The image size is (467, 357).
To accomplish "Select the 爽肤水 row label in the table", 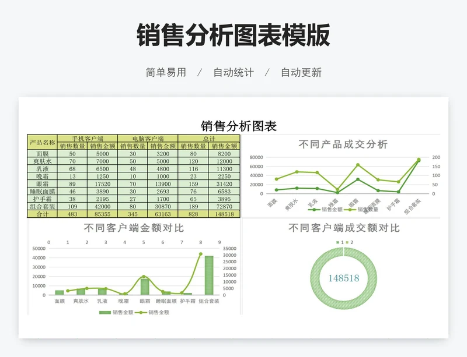I will pos(42,161).
